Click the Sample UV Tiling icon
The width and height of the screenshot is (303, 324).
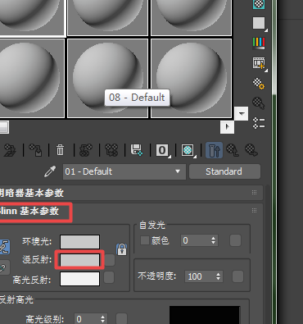(x=259, y=23)
